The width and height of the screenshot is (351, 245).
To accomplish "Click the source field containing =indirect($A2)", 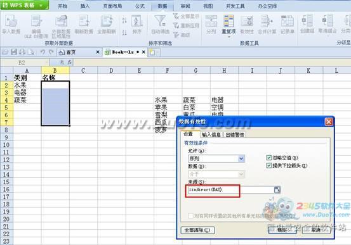I will pyautogui.click(x=231, y=190).
